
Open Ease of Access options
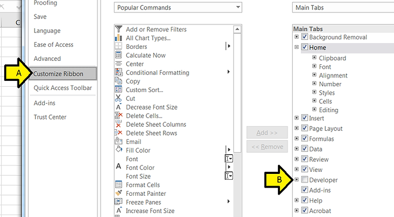[54, 45]
